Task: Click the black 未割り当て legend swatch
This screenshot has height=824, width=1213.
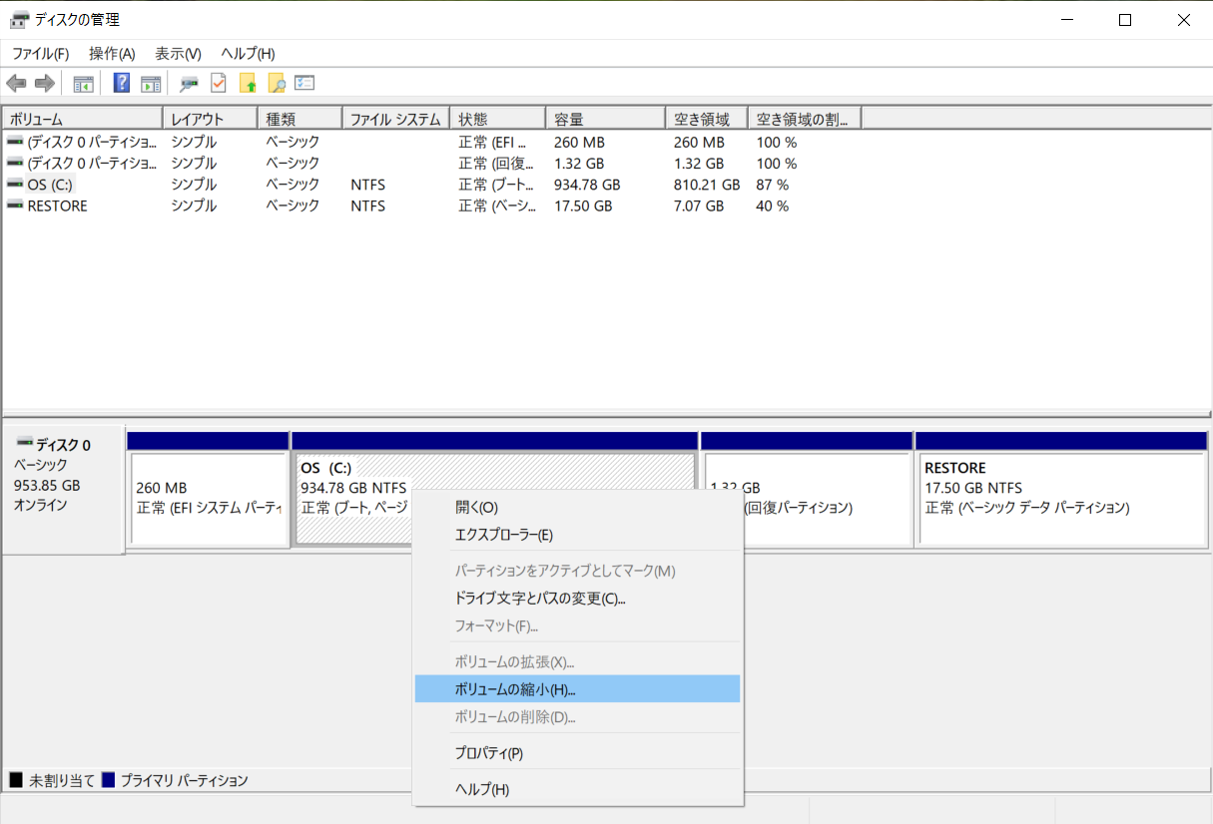Action: [16, 780]
